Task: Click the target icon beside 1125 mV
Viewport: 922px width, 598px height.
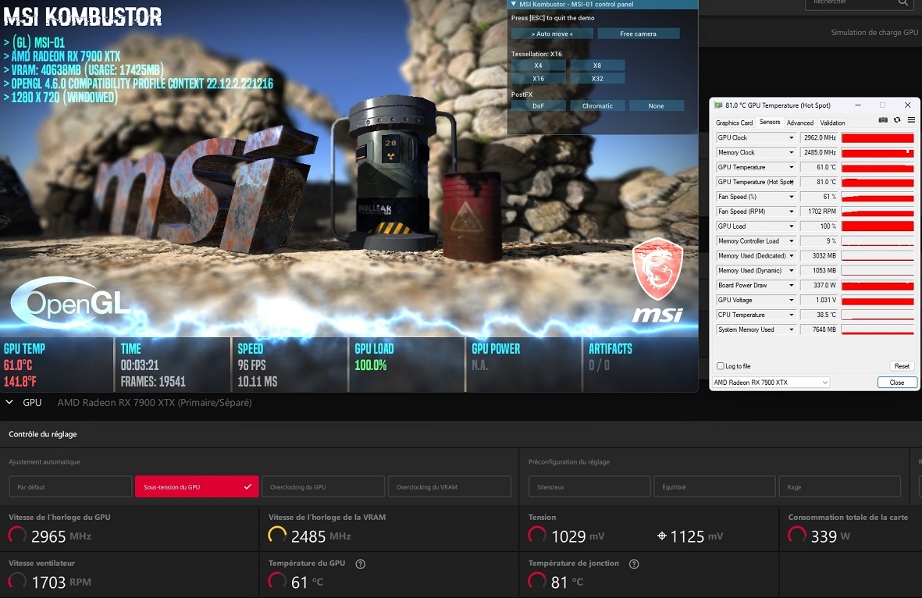Action: [x=661, y=536]
